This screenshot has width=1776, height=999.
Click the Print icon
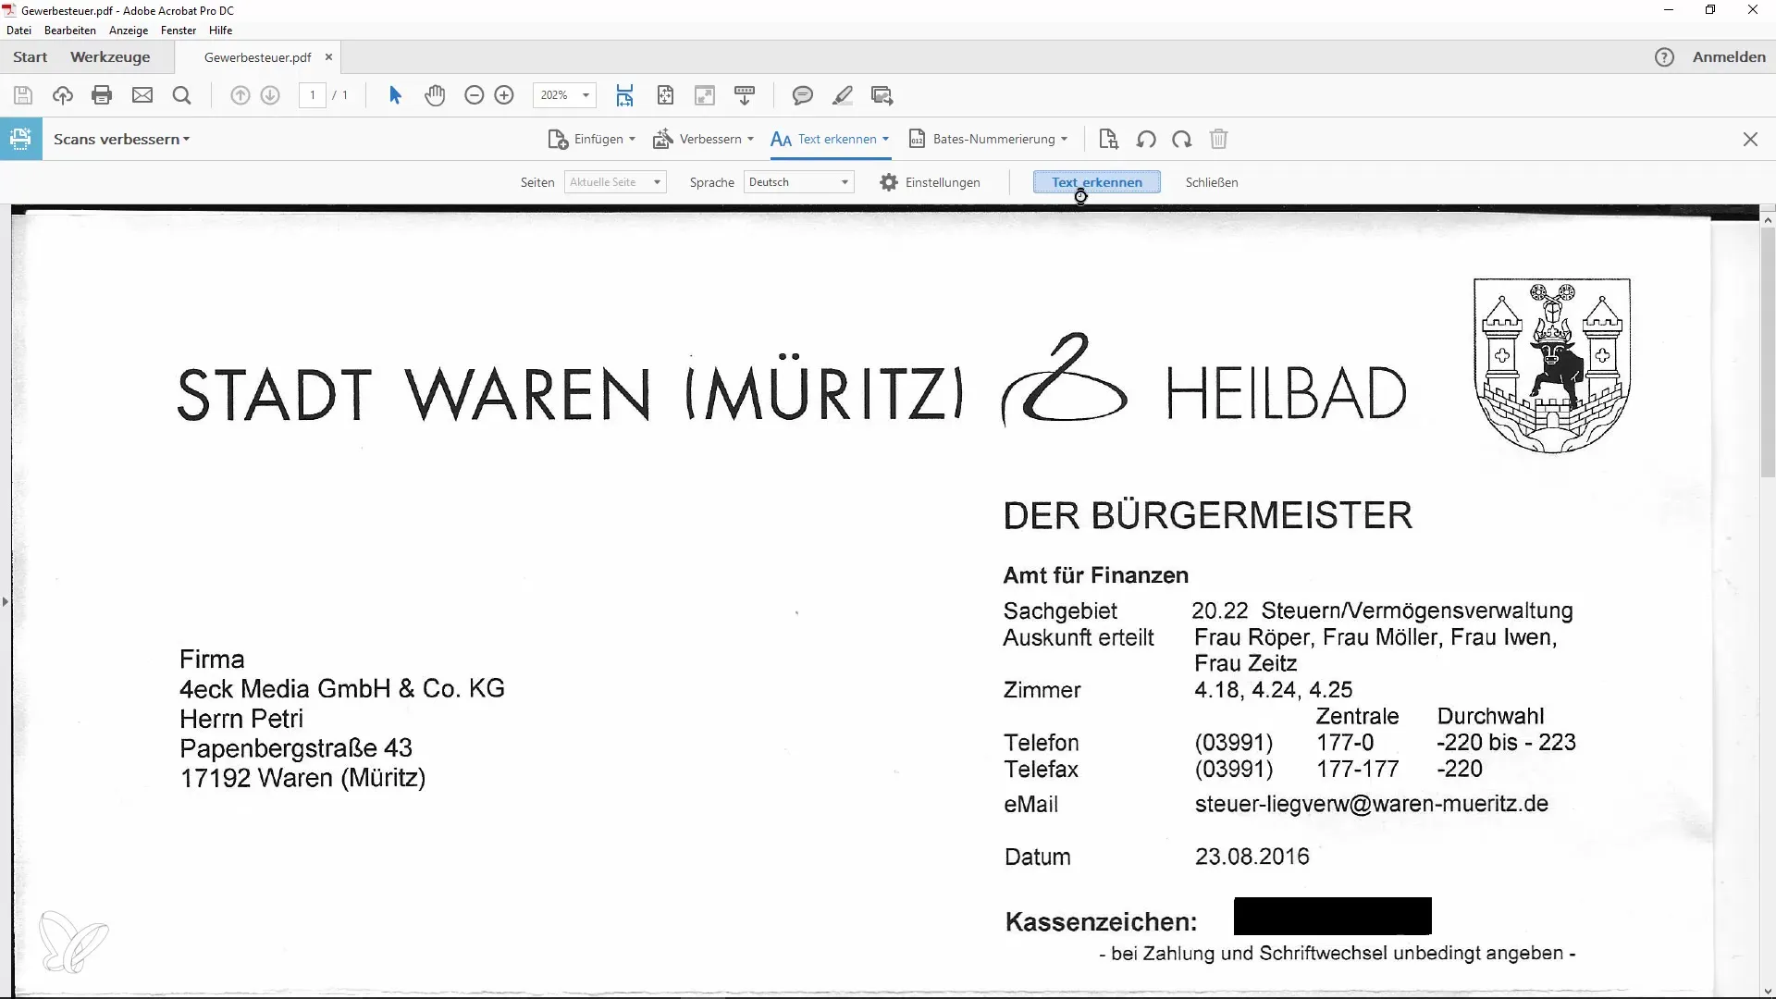point(102,95)
